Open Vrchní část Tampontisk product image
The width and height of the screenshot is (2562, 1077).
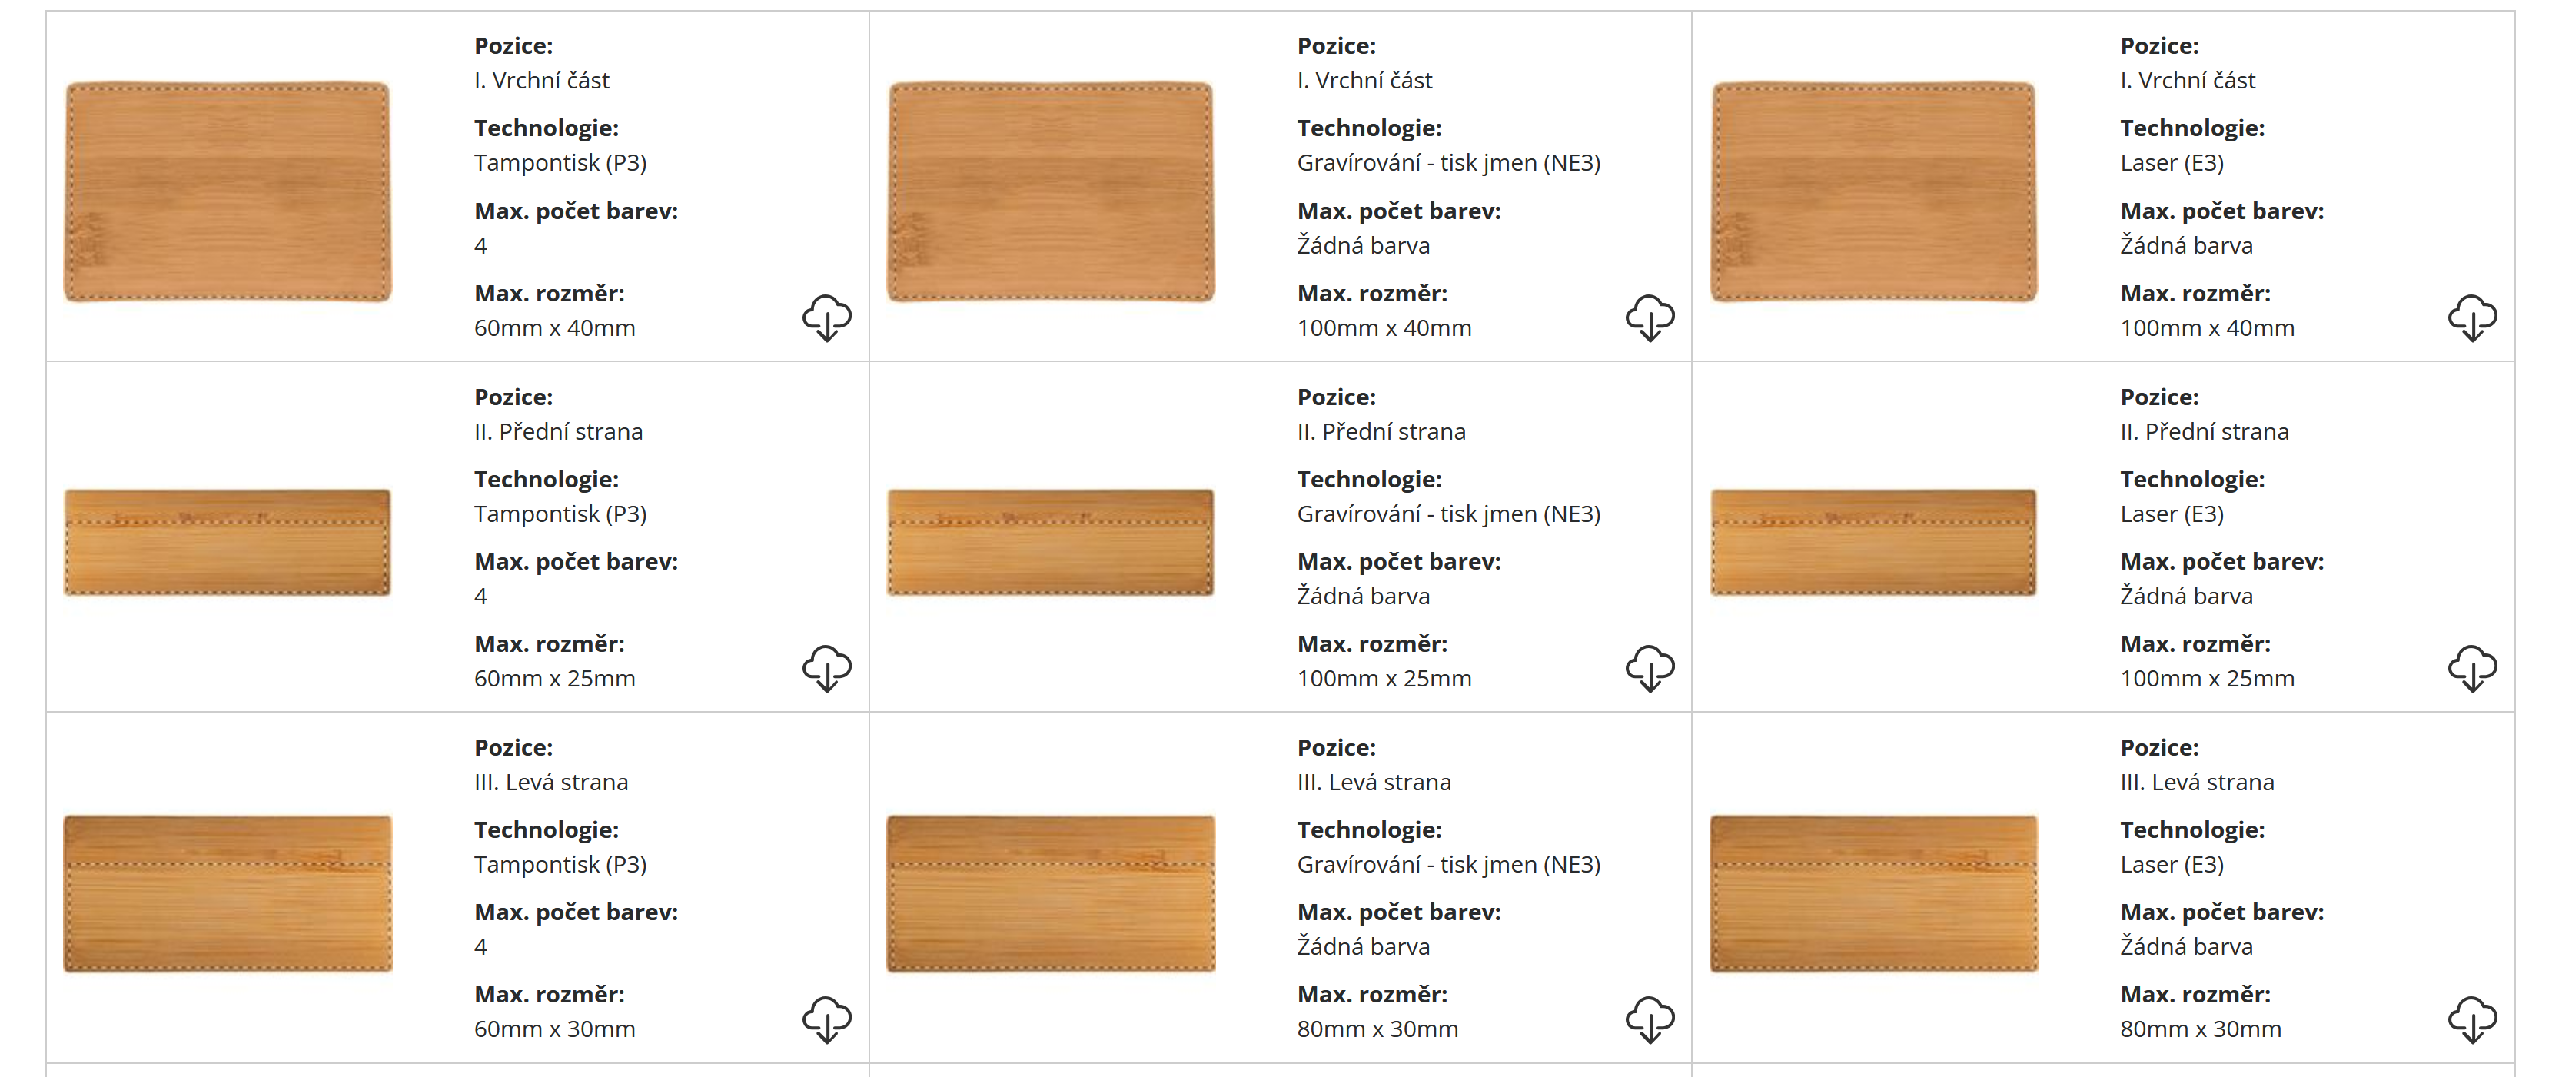click(x=228, y=191)
